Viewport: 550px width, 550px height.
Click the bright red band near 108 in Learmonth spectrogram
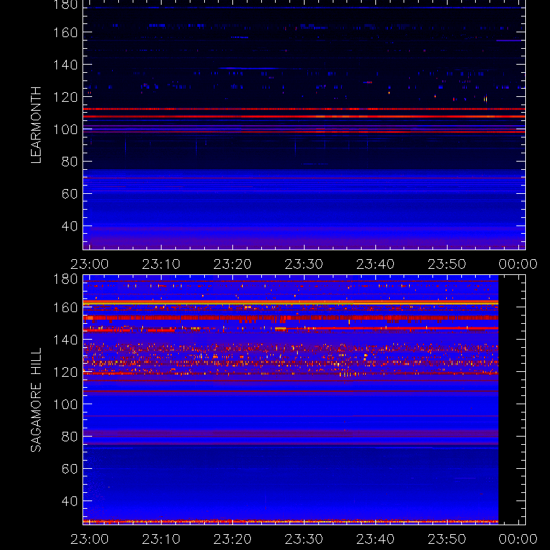pos(304,116)
